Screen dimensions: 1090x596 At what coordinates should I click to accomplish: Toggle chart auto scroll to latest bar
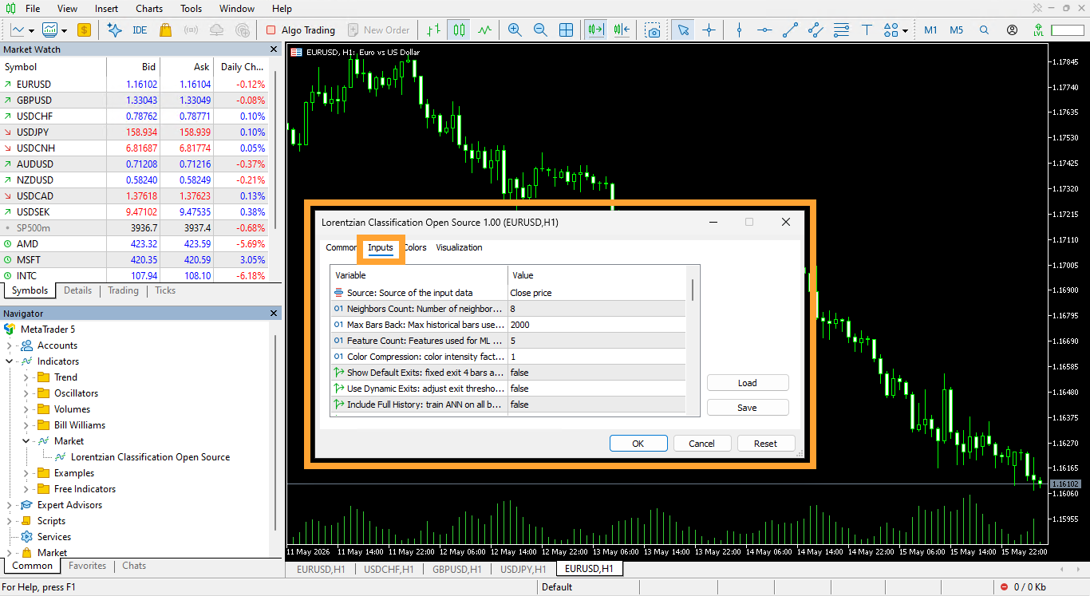click(x=595, y=30)
